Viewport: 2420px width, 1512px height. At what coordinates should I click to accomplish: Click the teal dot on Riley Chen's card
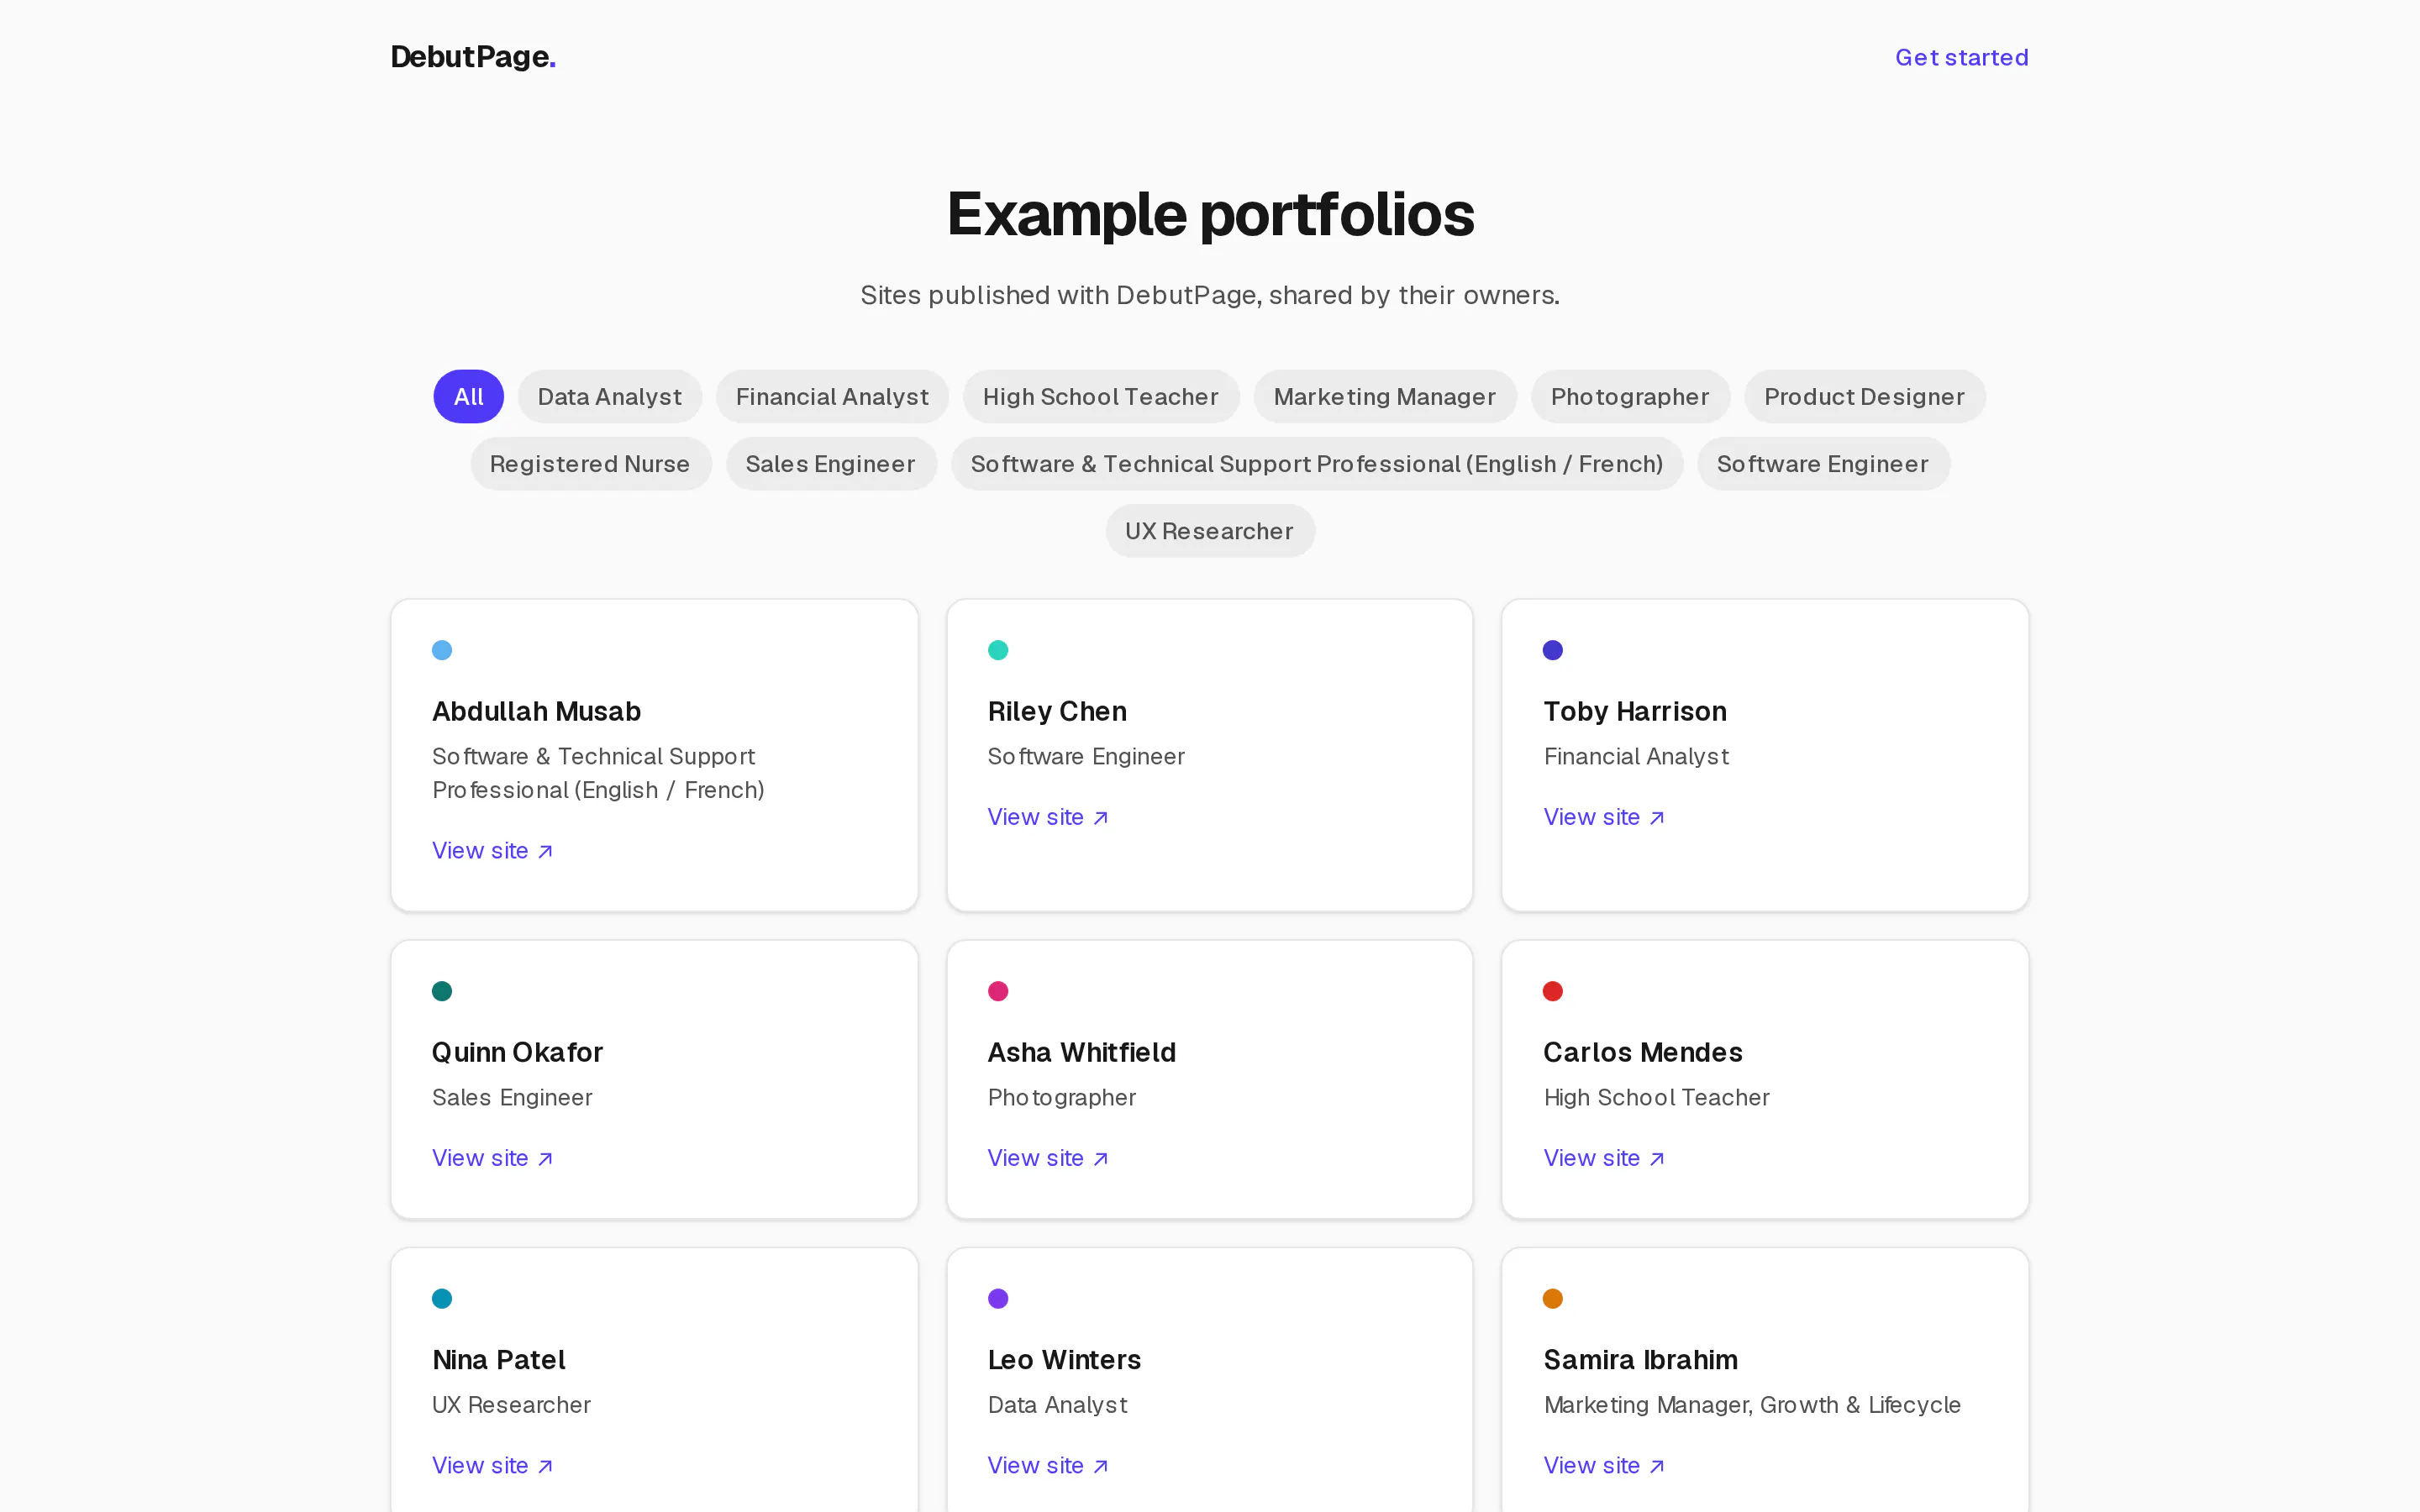(x=998, y=650)
